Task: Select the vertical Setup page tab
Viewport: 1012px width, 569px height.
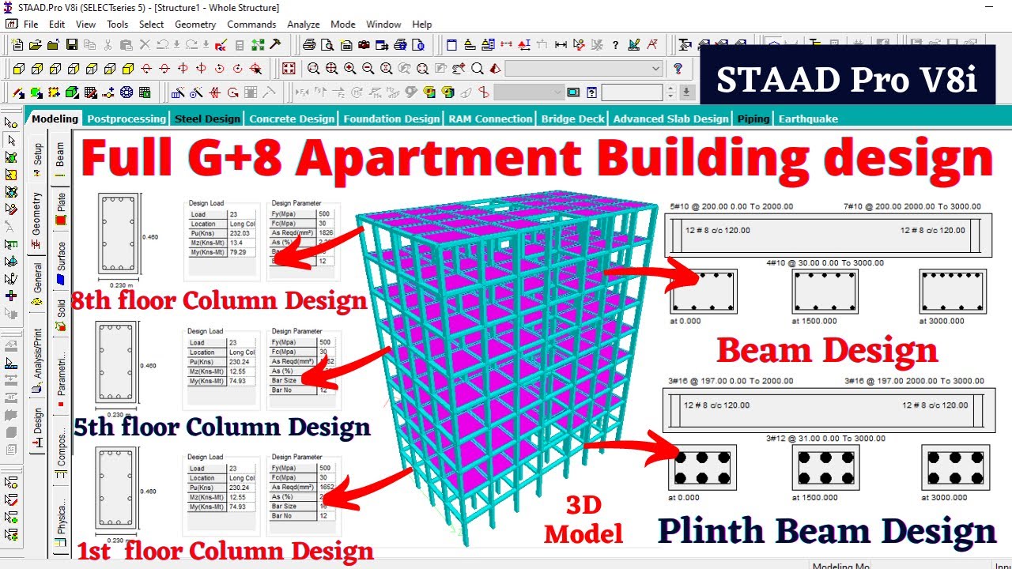Action: (x=37, y=160)
